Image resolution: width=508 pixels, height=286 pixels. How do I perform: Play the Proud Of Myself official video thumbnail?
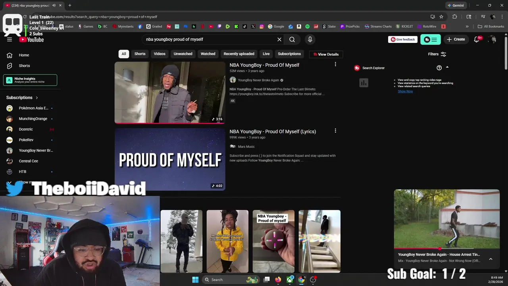click(x=170, y=93)
